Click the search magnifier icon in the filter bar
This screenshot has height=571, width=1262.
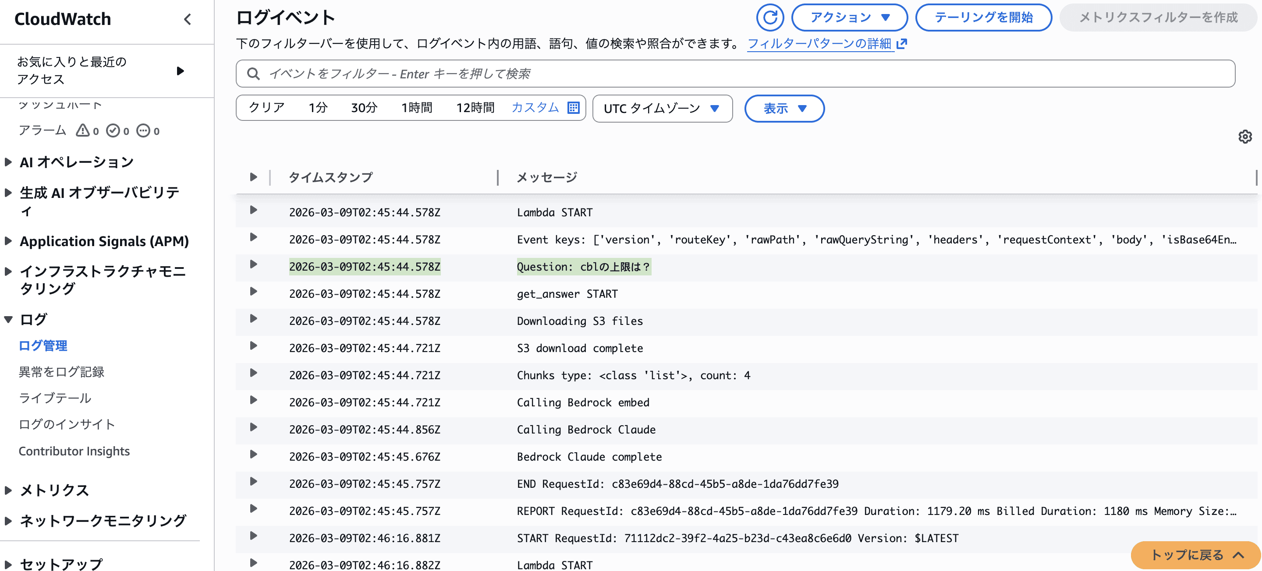tap(253, 74)
